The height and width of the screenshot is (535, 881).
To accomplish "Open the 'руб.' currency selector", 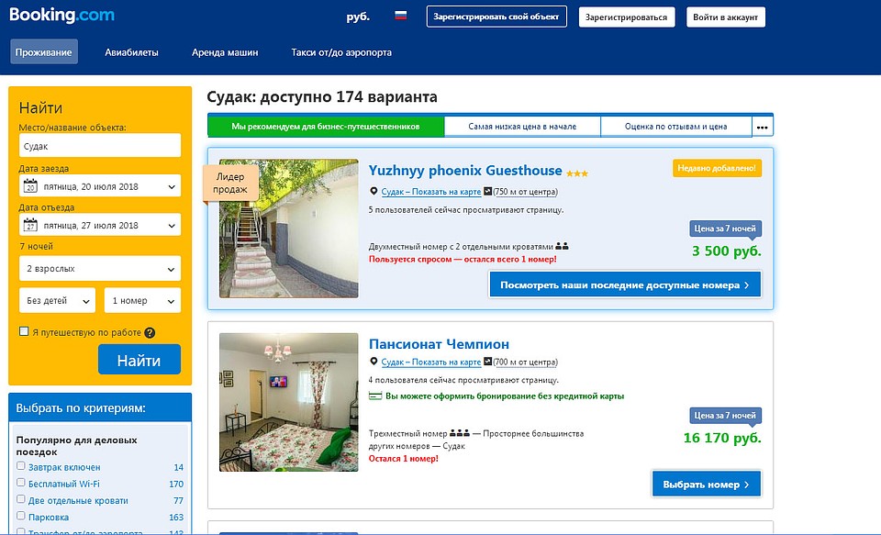I will (358, 17).
